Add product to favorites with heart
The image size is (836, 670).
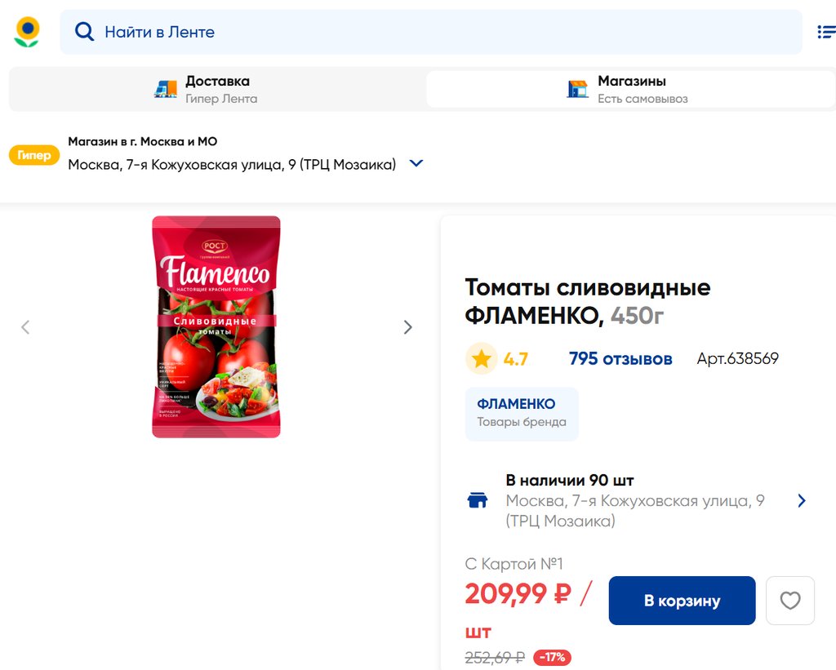789,601
